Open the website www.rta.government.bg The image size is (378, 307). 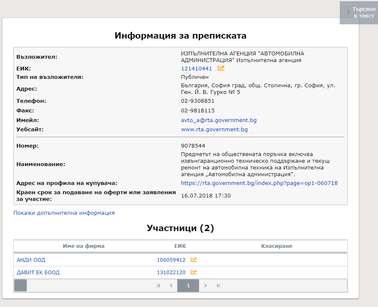[214, 130]
